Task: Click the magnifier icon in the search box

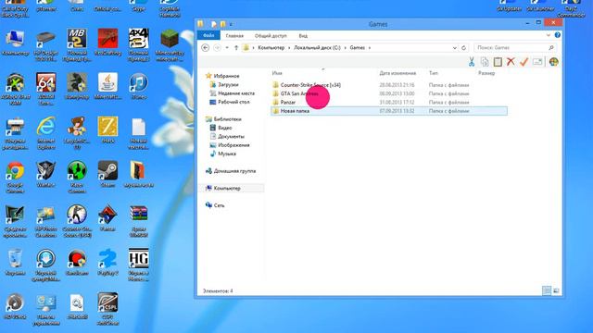Action: click(x=551, y=47)
